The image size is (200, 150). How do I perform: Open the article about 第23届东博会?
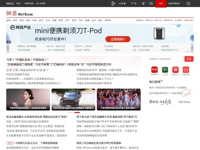[x=107, y=75]
